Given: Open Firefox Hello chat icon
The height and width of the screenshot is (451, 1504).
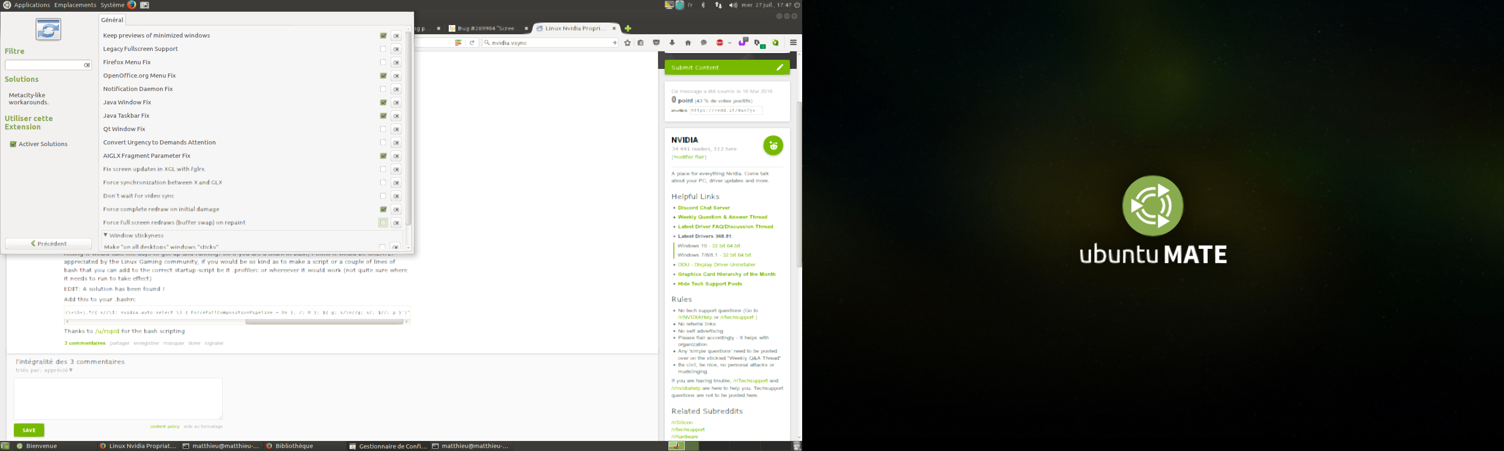Looking at the screenshot, I should [704, 43].
